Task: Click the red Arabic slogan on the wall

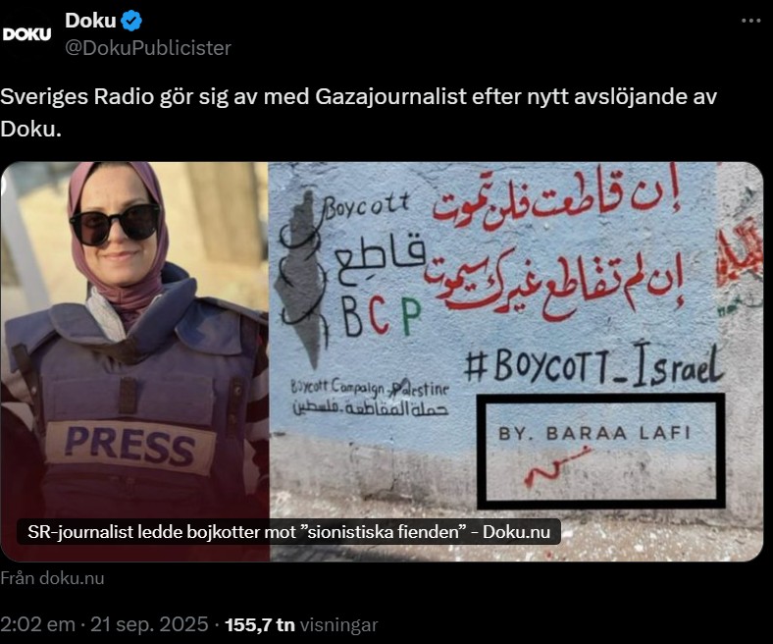Action: click(554, 247)
